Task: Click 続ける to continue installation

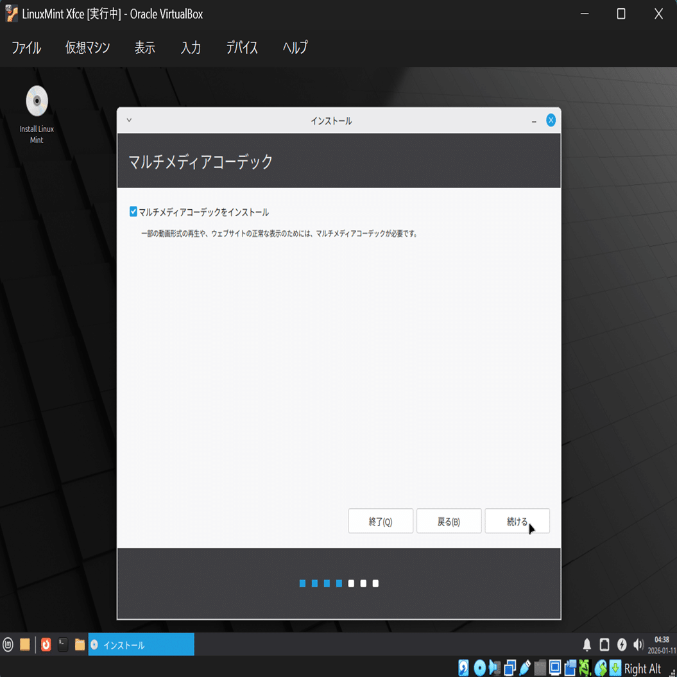Action: pyautogui.click(x=517, y=520)
